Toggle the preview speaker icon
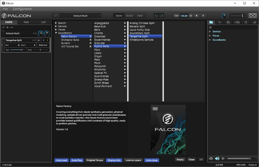259x167 pixels. pos(217,158)
